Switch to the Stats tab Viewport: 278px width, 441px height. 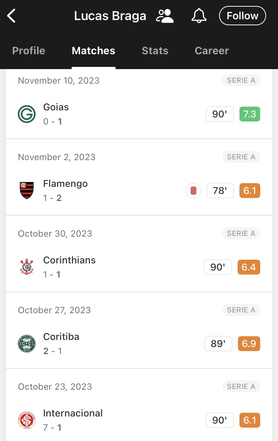click(x=155, y=51)
